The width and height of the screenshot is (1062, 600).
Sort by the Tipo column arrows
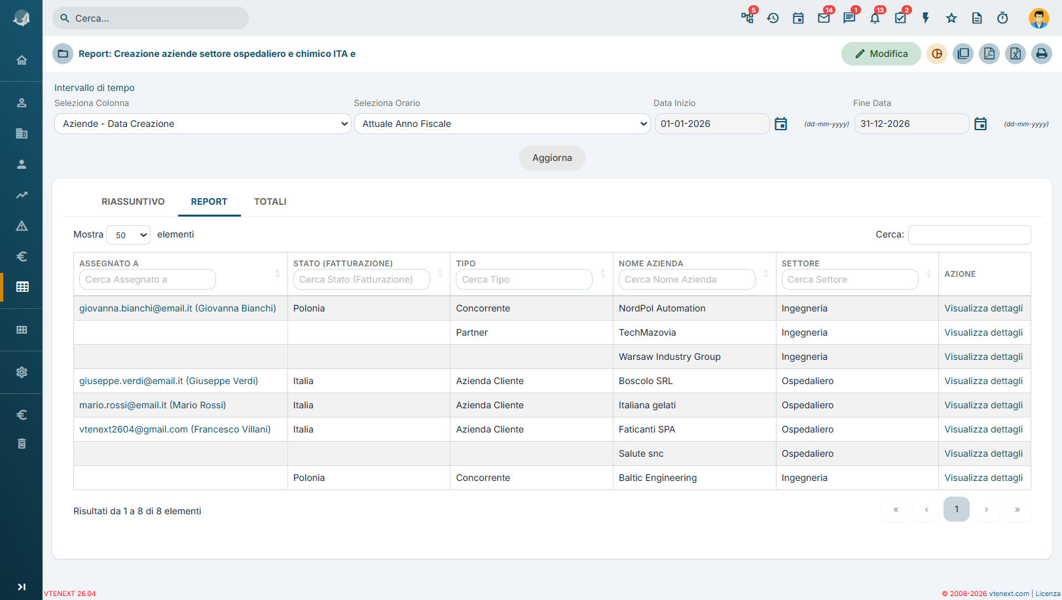pos(603,274)
